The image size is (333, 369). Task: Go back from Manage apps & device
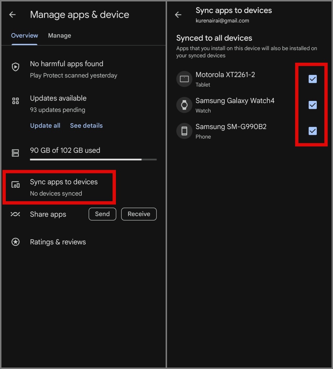13,14
